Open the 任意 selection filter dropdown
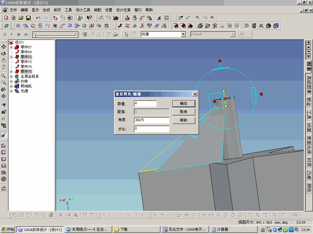This screenshot has width=313, height=234. point(183,34)
